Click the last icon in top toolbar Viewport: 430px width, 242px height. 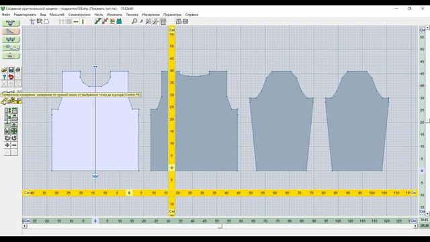[185, 22]
